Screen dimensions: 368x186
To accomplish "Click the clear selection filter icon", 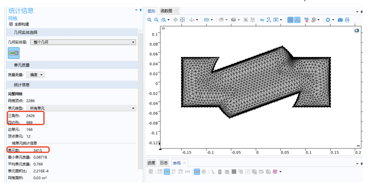I will tap(306, 20).
